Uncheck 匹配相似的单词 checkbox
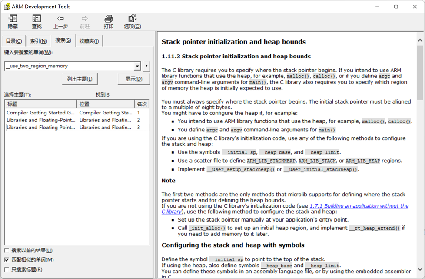Image resolution: width=425 pixels, height=279 pixels. pyautogui.click(x=7, y=260)
